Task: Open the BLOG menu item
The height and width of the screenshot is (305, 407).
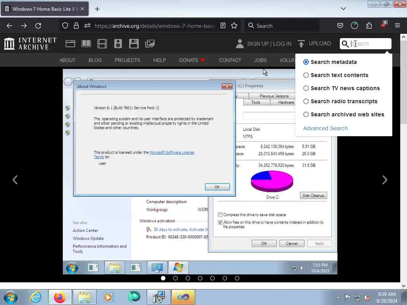Action: pyautogui.click(x=95, y=60)
